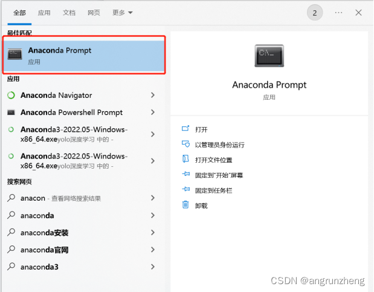
Task: Click the magnifier icon beside anaconda3
Action: tap(11, 267)
